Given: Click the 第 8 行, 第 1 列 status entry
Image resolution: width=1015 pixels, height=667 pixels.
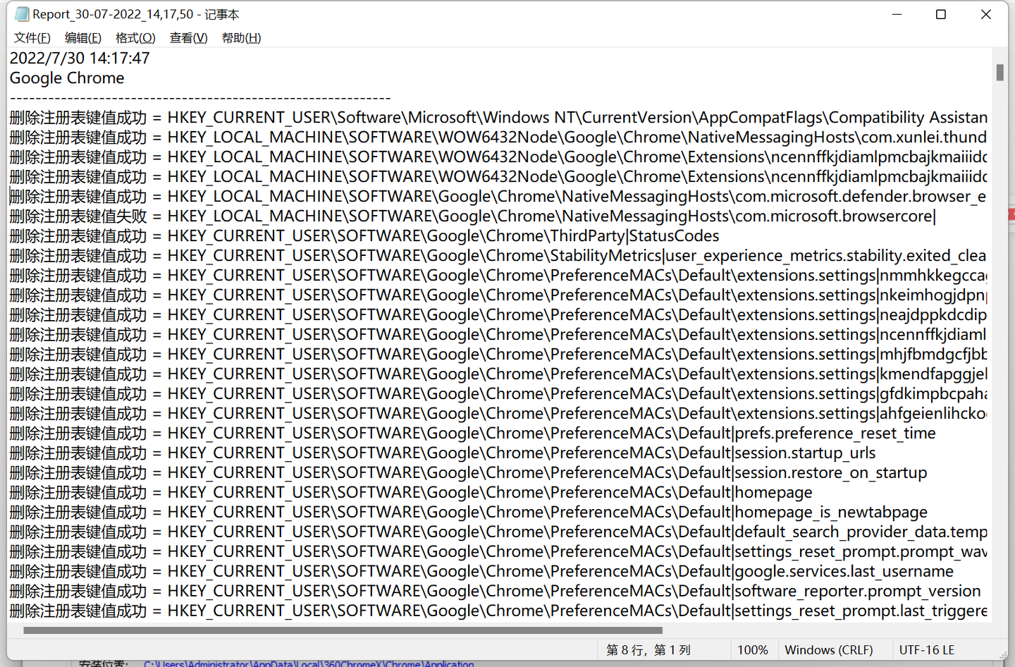Looking at the screenshot, I should click(648, 650).
